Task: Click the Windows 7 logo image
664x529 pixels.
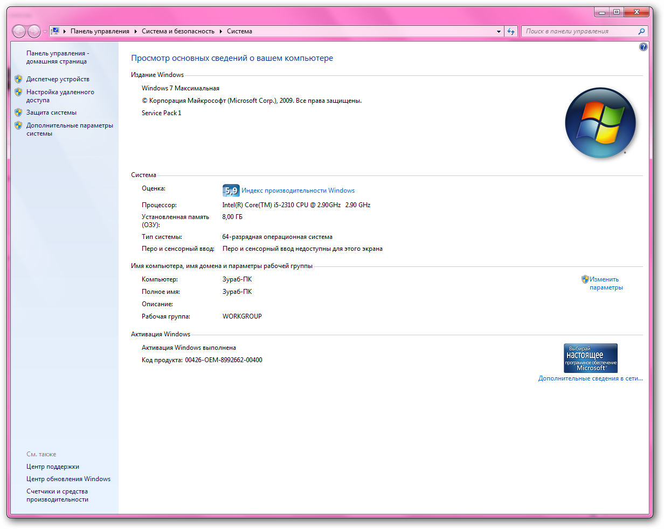Action: pos(600,123)
